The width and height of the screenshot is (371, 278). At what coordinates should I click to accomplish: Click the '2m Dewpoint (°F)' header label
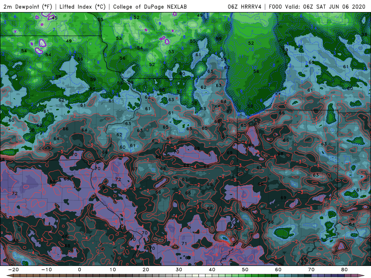coord(28,6)
